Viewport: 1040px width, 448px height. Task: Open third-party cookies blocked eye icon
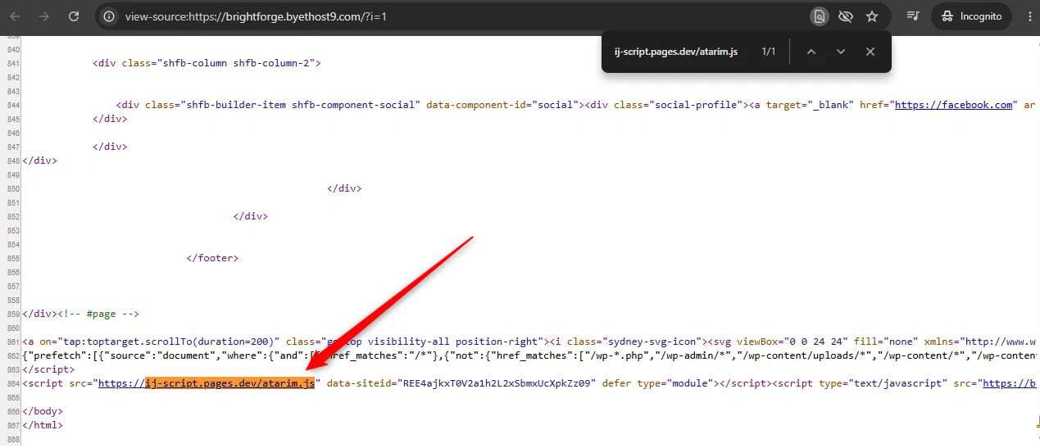tap(846, 16)
